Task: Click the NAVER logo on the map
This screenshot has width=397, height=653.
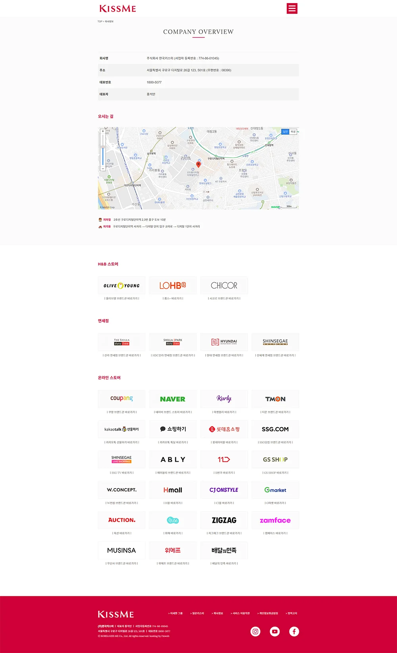Action: (275, 207)
